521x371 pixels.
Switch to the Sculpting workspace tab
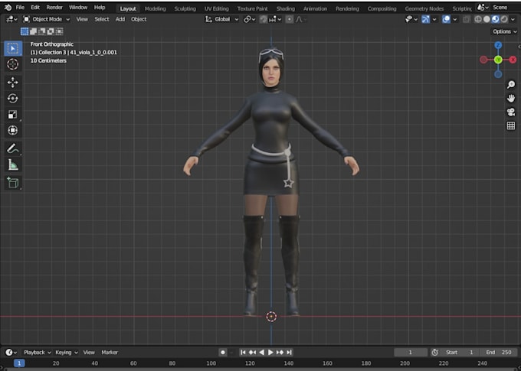(x=185, y=8)
